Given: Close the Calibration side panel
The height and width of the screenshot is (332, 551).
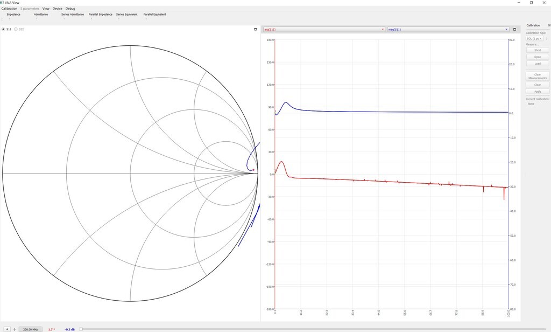Looking at the screenshot, I should point(549,25).
